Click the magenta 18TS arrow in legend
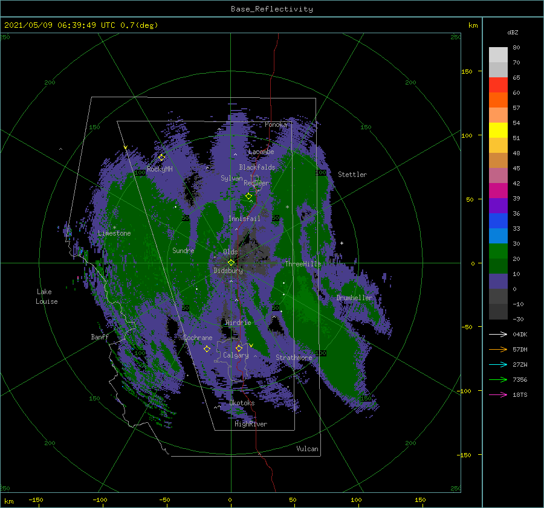Viewport: 544px width, 508px height. tap(498, 394)
